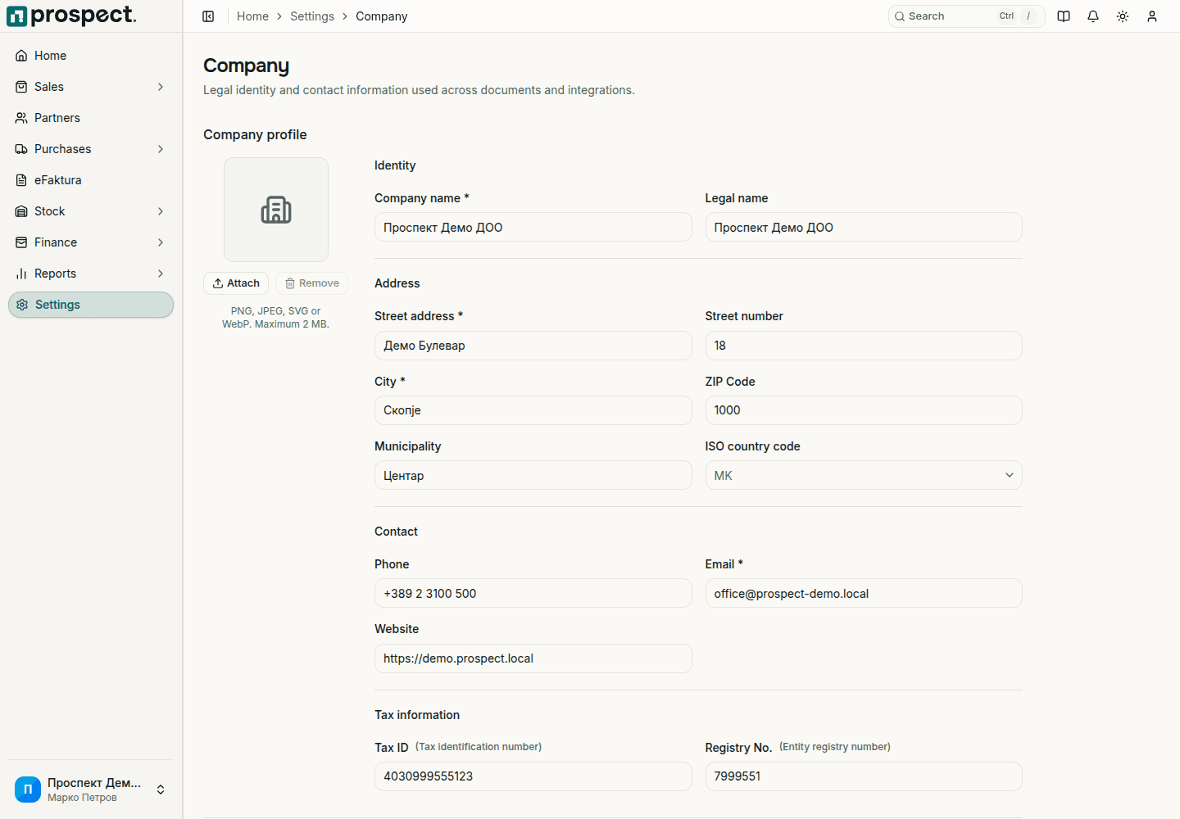
Task: Click the prospect logo
Action: point(71,16)
